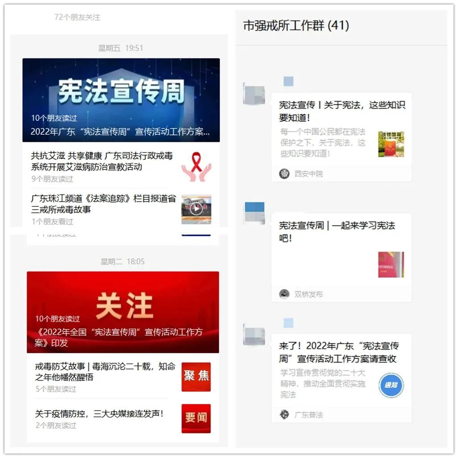Viewport: 458px width, 458px height.
Task: Click the red 要闻 article icon
Action: pyautogui.click(x=196, y=418)
